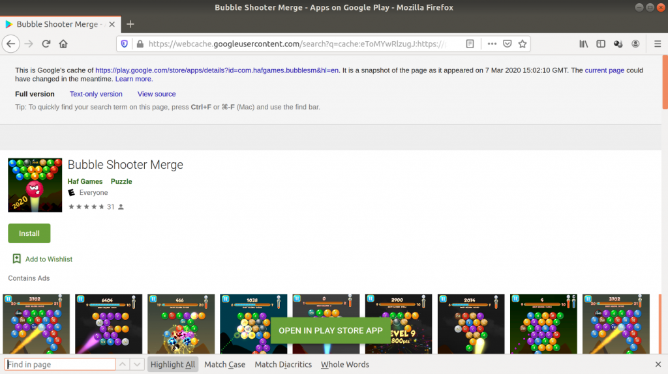668x374 pixels.
Task: Toggle Highlight All in find bar
Action: pyautogui.click(x=172, y=364)
